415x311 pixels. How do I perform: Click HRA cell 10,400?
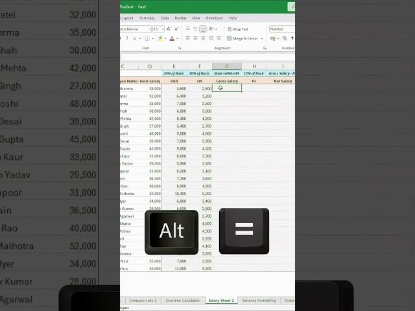(x=174, y=194)
